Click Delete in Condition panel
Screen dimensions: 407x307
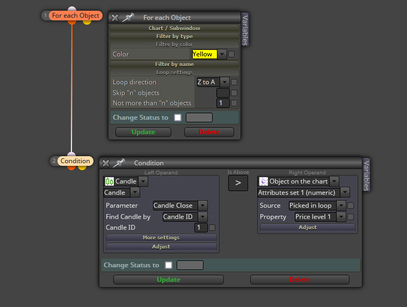click(300, 280)
